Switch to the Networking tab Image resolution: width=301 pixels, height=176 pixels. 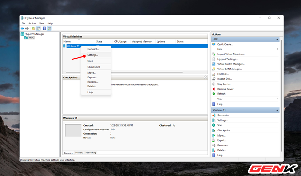[91, 153]
